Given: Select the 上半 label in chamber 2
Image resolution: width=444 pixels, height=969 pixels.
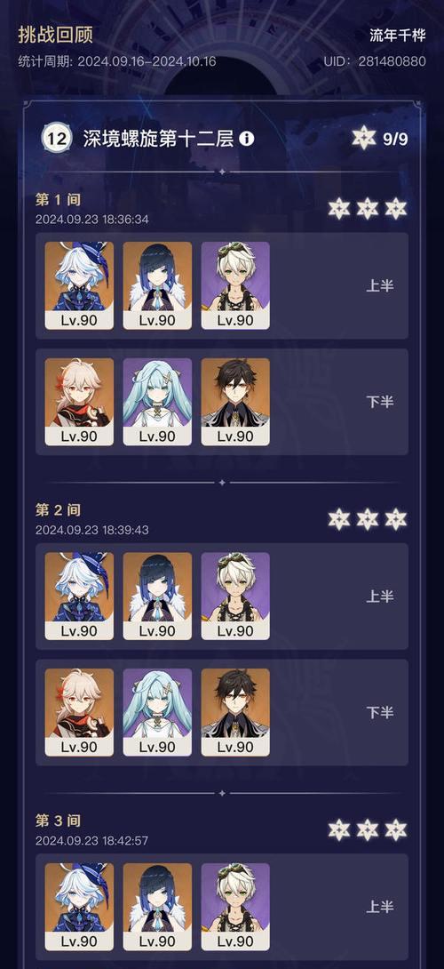Looking at the screenshot, I should 380,597.
